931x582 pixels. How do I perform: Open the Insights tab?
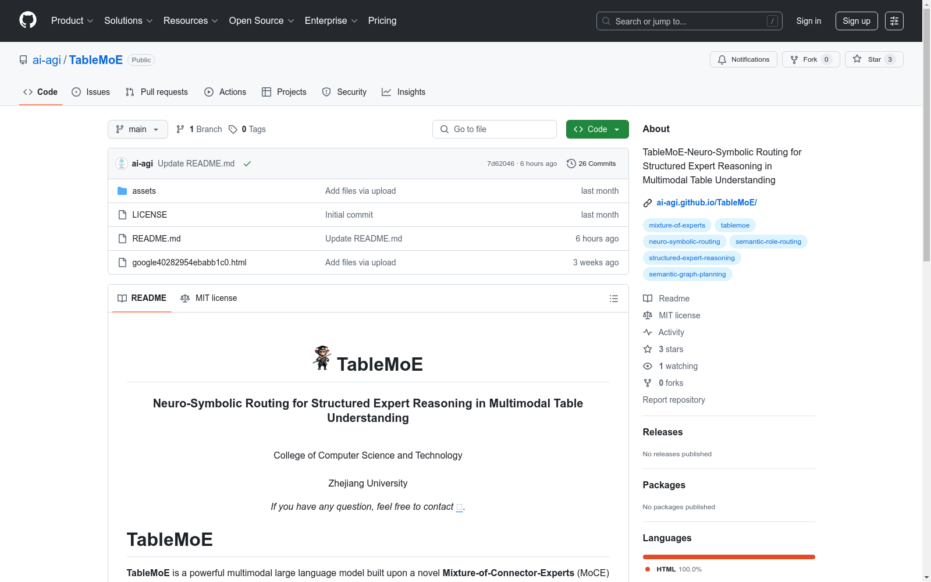click(404, 92)
